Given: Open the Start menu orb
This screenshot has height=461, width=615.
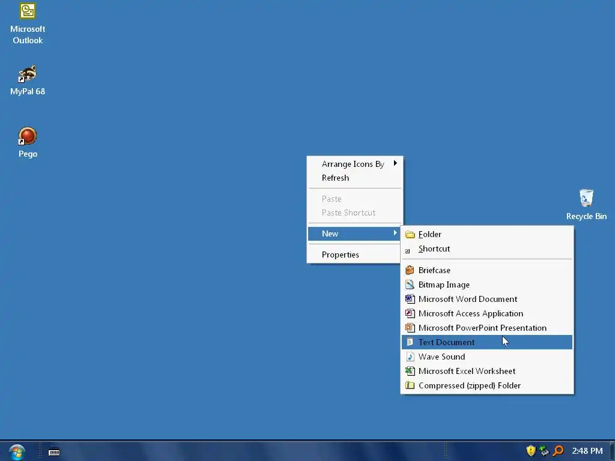Looking at the screenshot, I should click(16, 452).
